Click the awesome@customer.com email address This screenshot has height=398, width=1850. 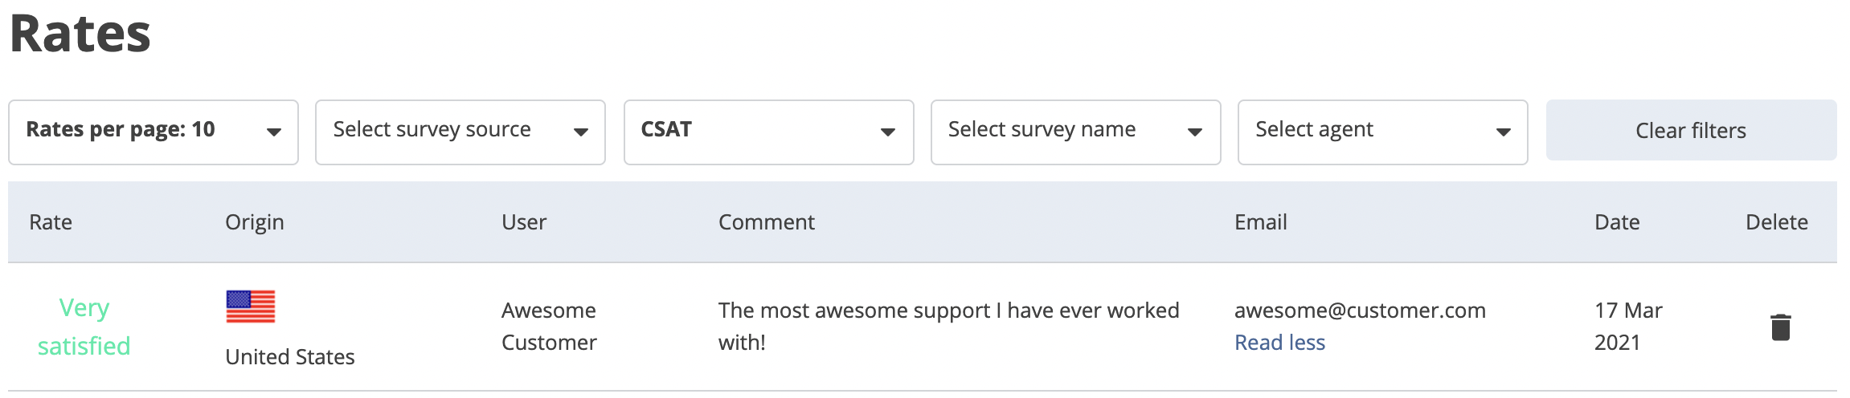tap(1360, 311)
